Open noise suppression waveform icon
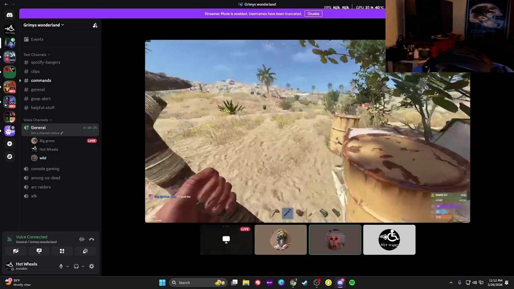 coord(82,239)
